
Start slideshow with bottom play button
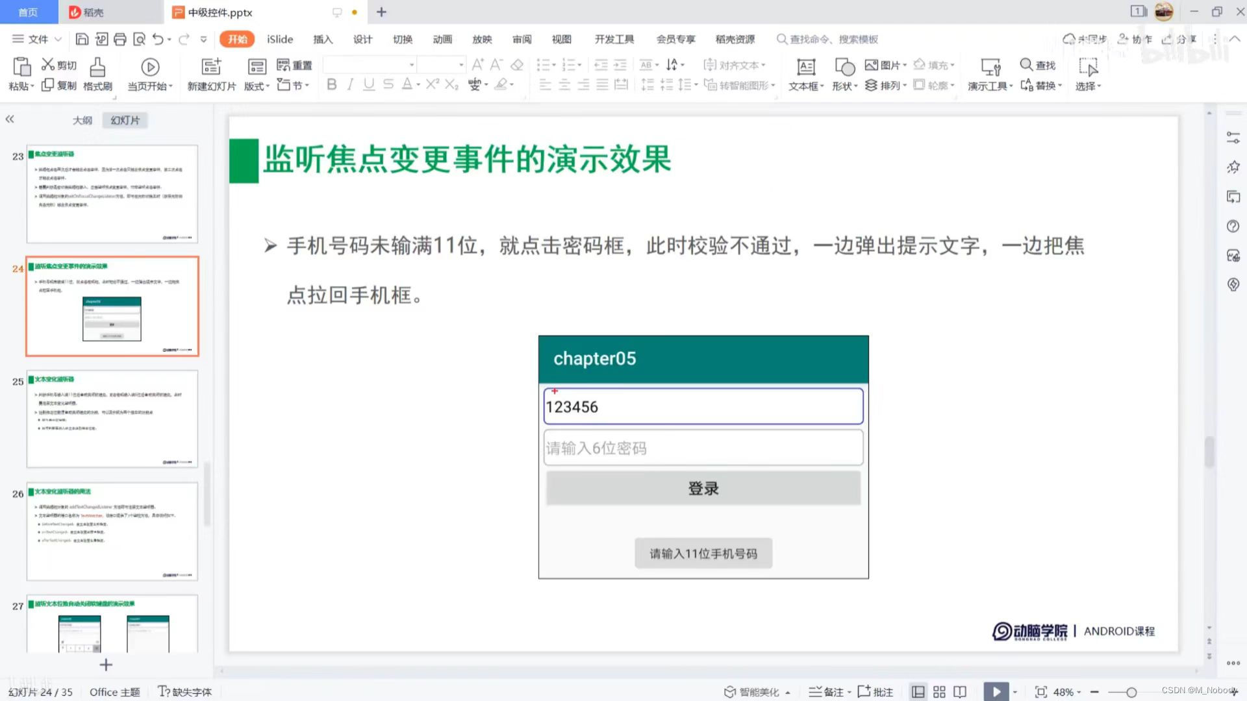tap(996, 692)
